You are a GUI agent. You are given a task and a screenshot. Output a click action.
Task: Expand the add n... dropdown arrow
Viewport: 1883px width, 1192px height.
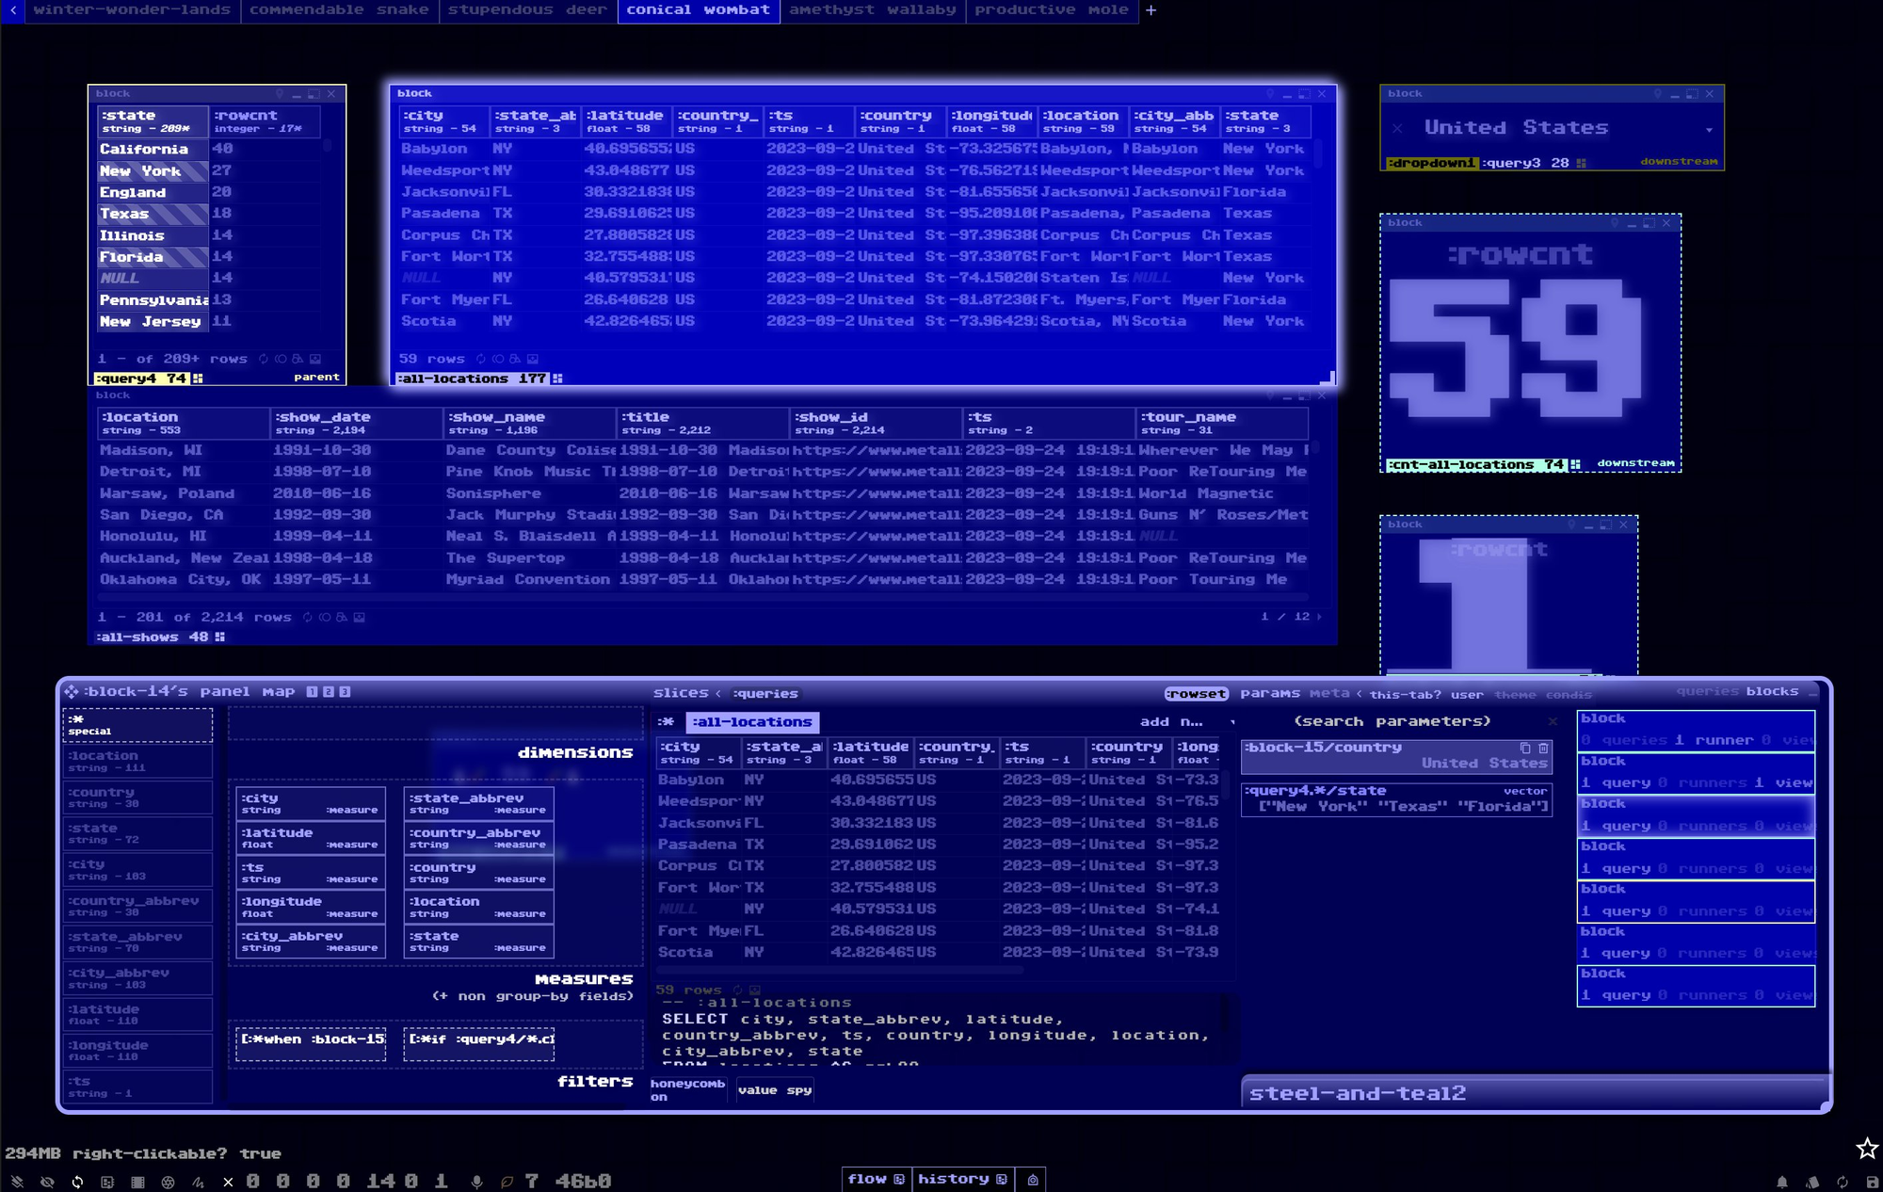pos(1231,722)
